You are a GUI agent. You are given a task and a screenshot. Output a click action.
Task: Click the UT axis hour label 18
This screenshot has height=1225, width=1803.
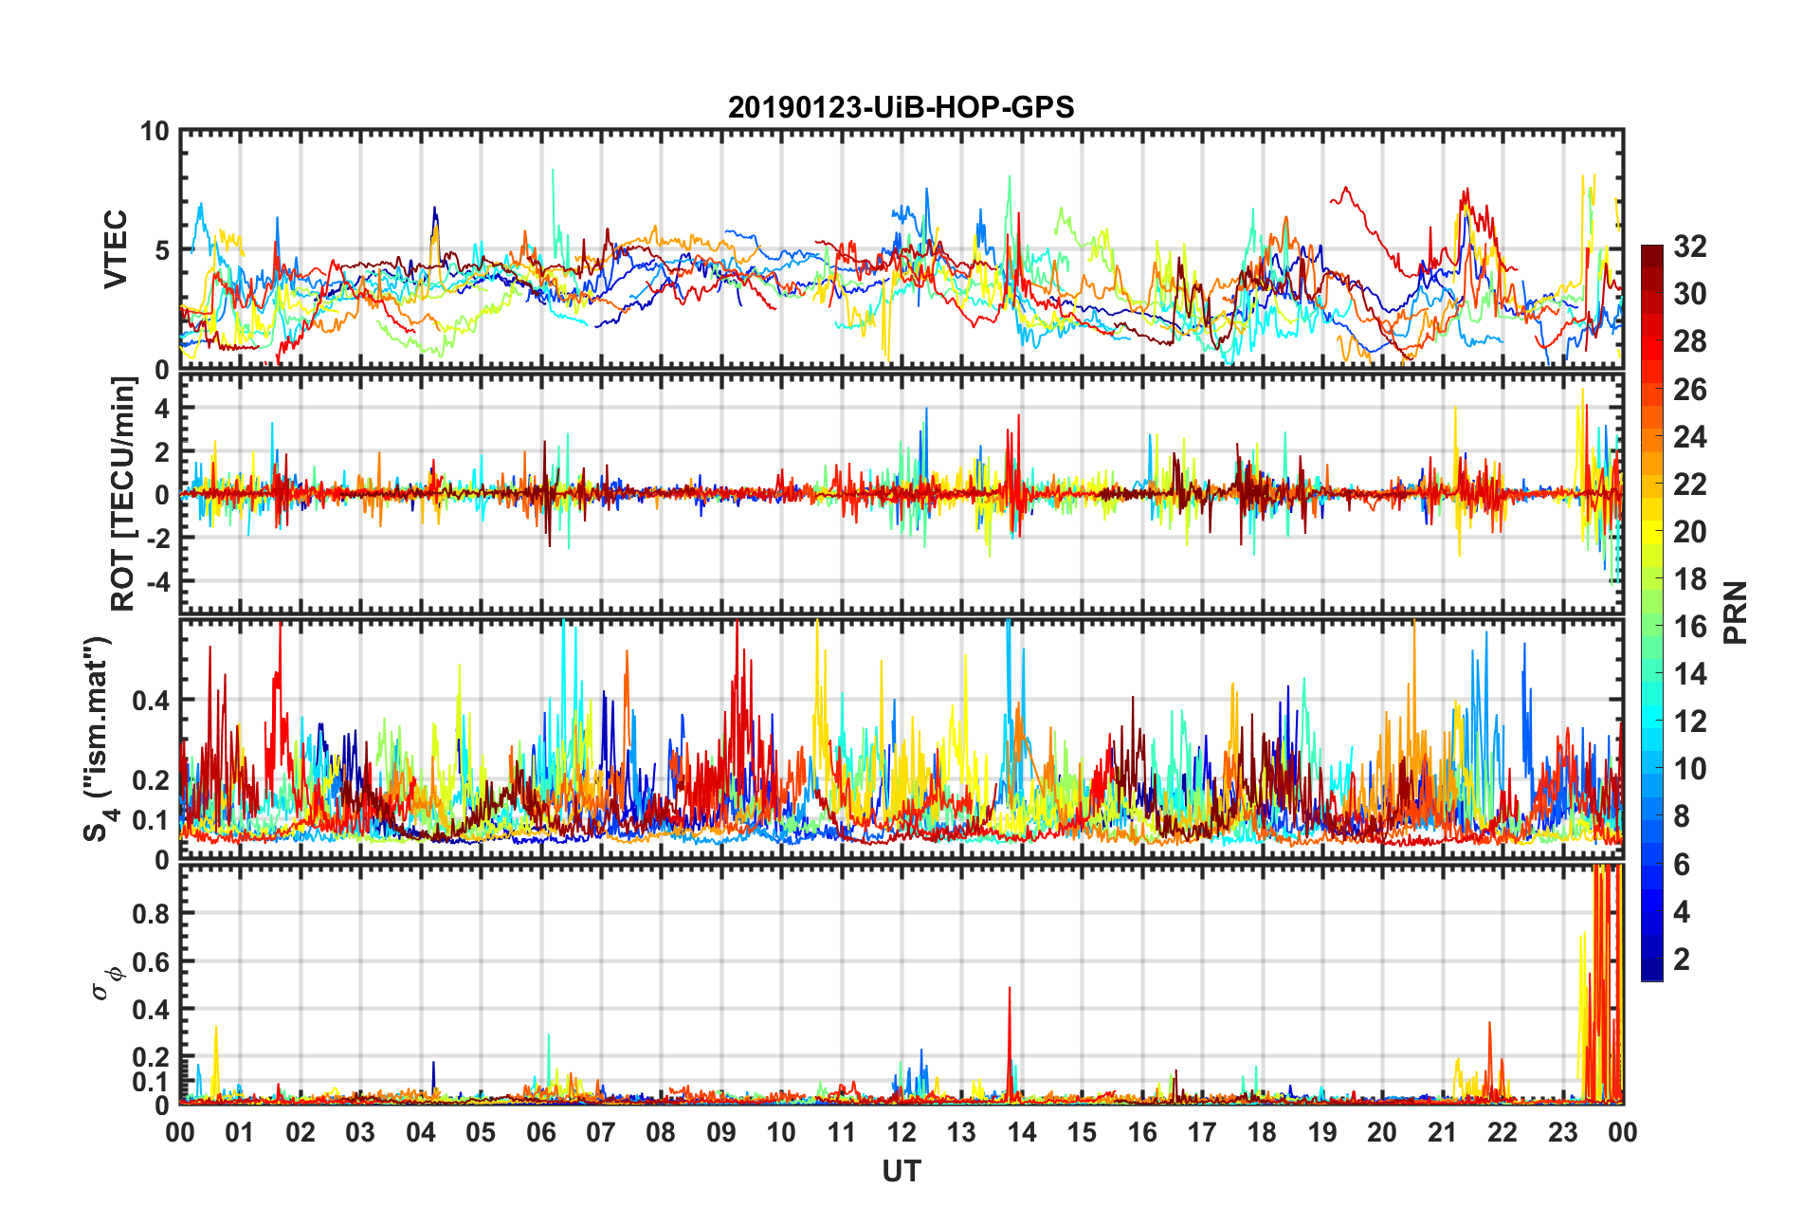click(1262, 1133)
